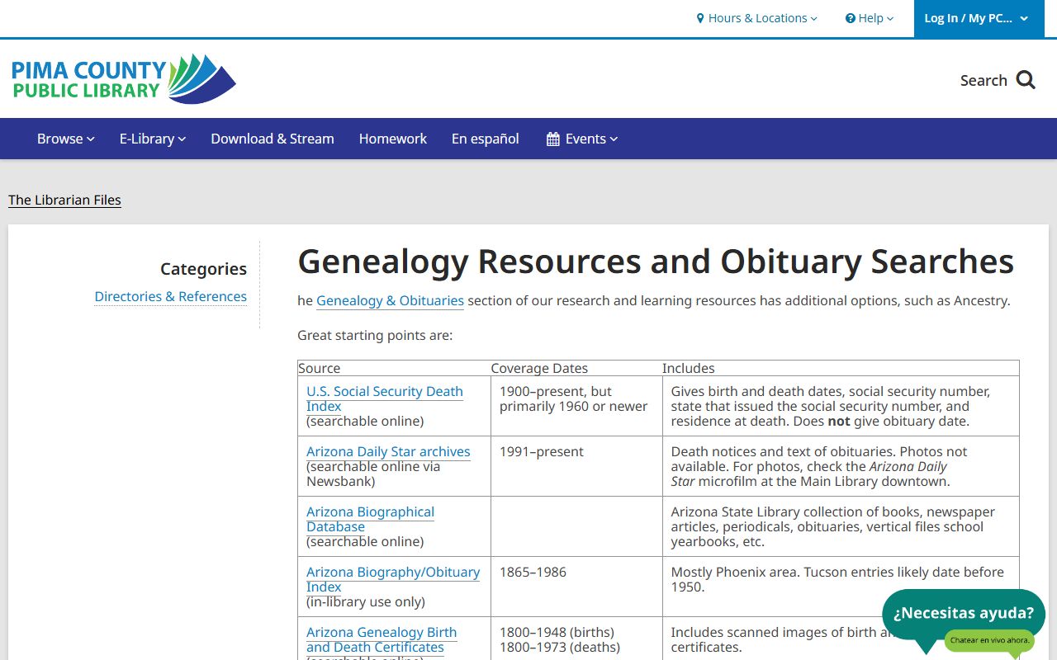Open Arizona Daily Star archives link

point(388,451)
